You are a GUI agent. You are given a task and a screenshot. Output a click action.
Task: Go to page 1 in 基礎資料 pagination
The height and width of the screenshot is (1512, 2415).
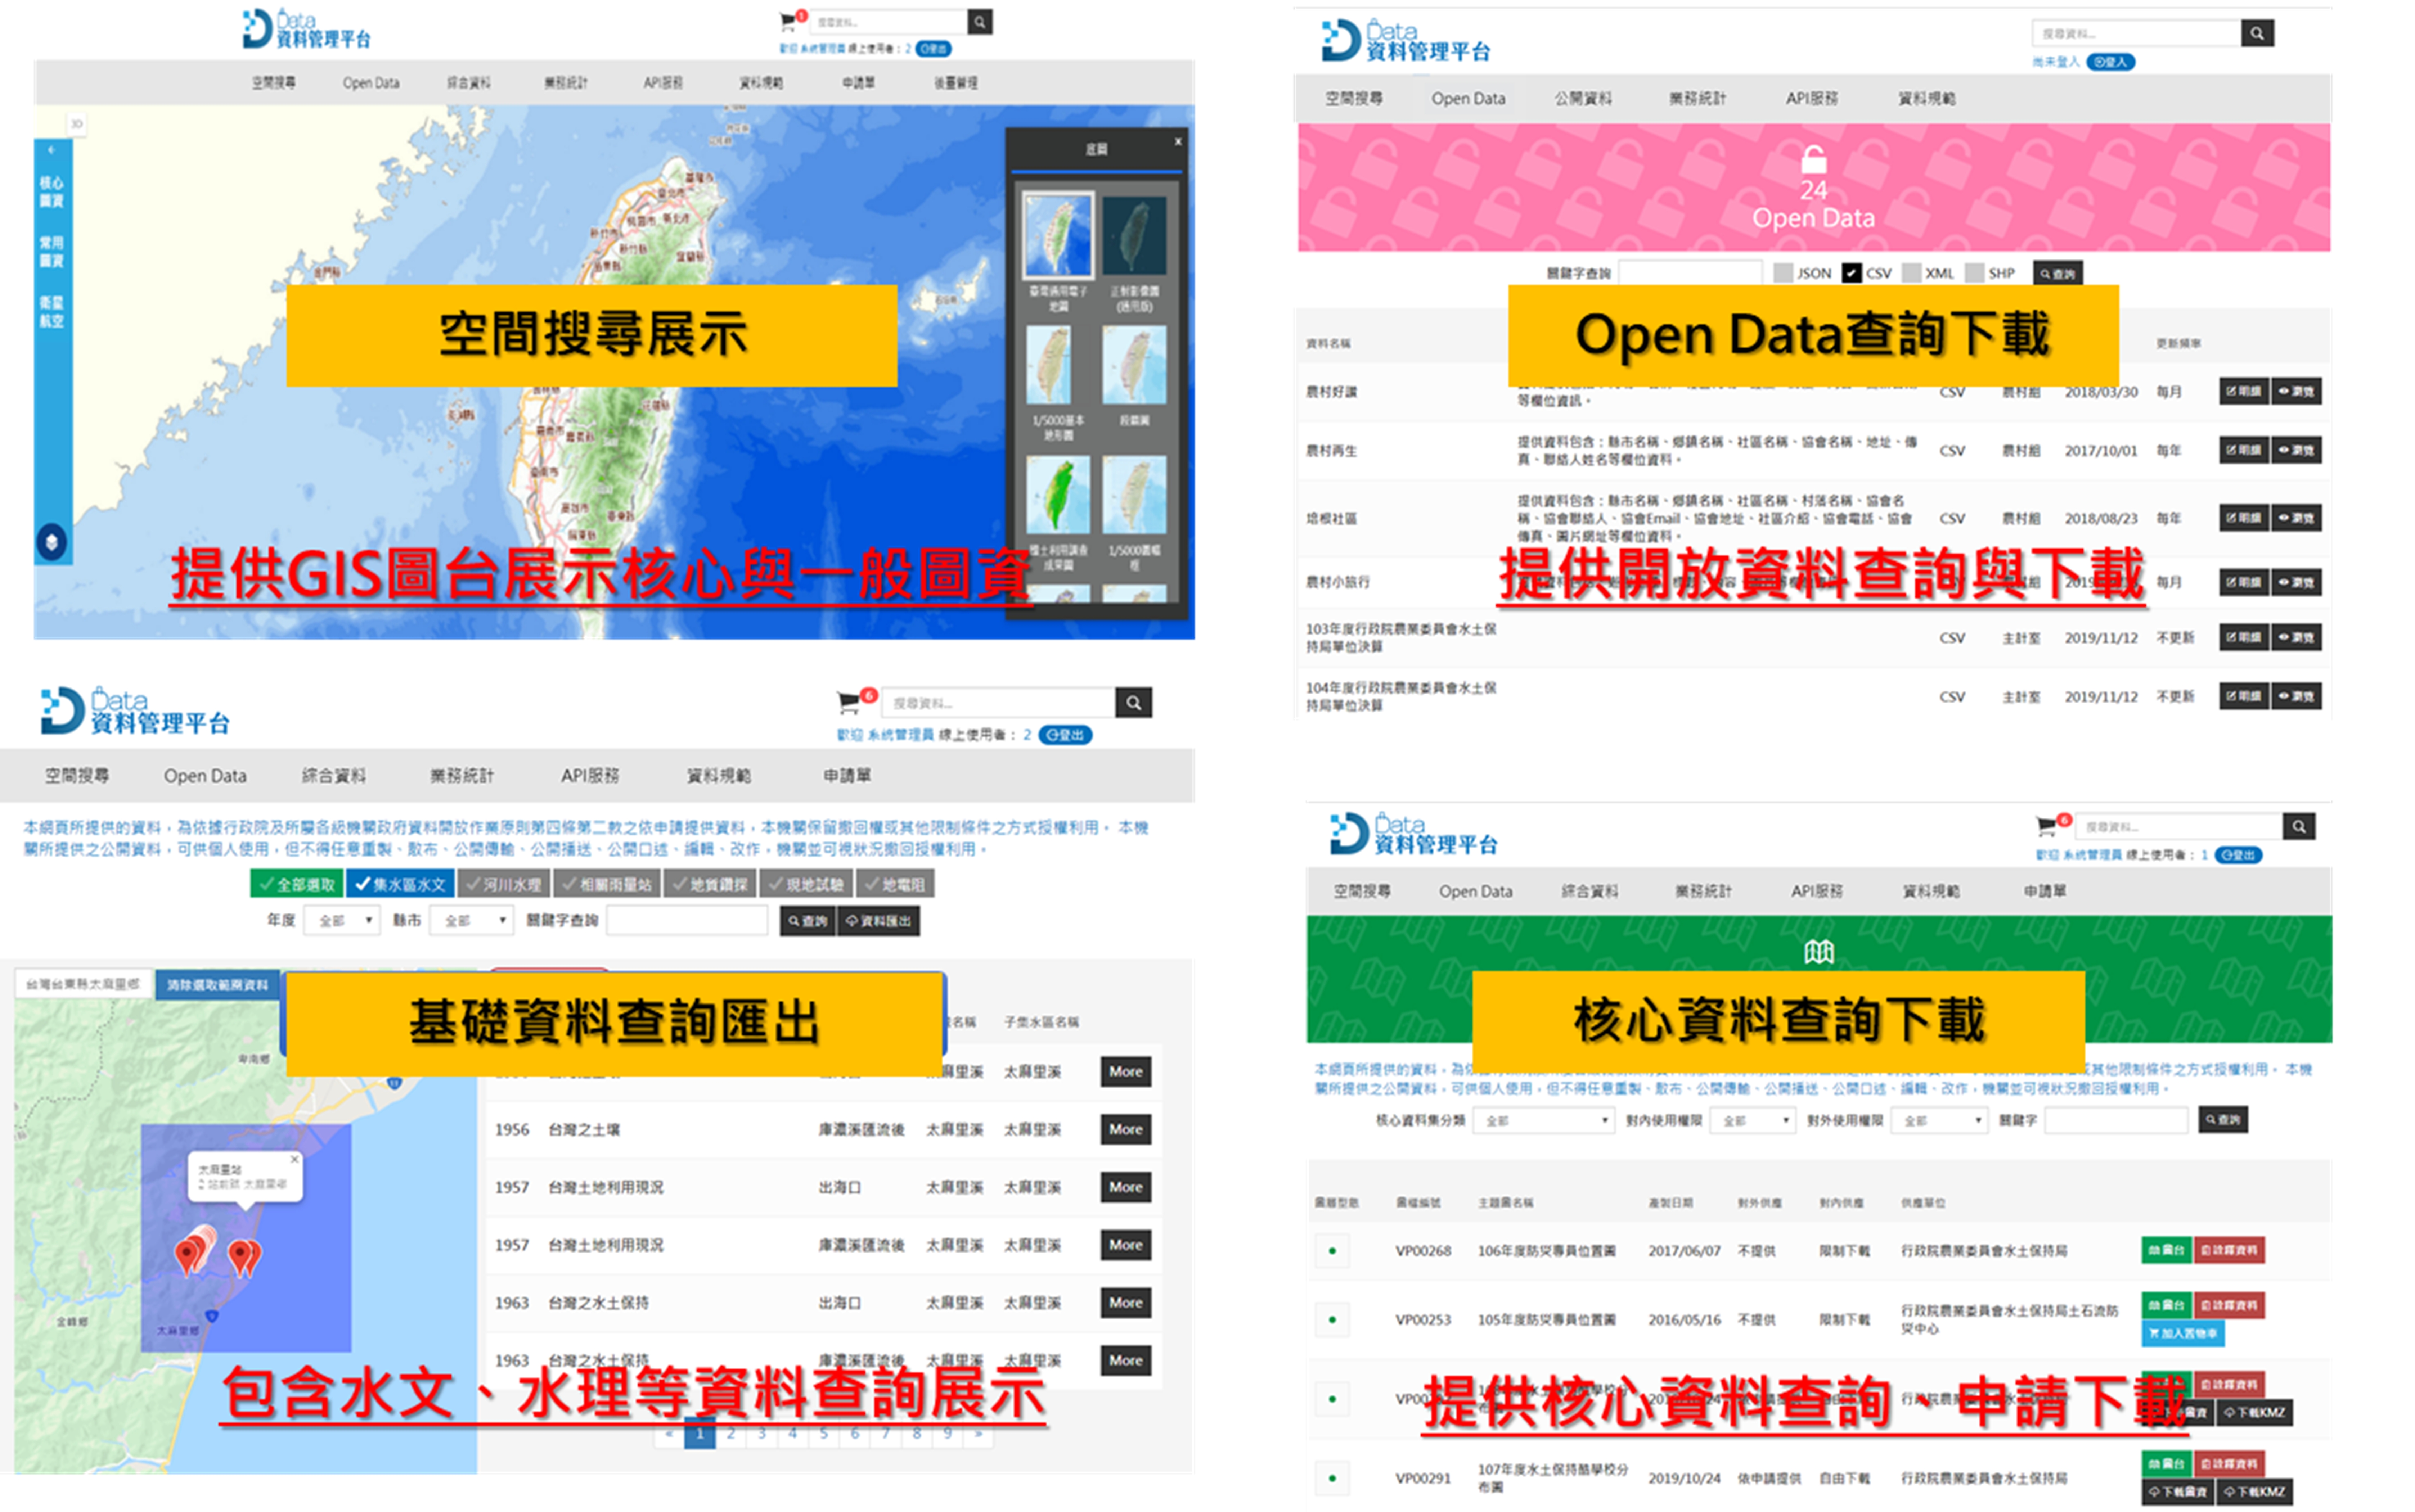pyautogui.click(x=700, y=1434)
